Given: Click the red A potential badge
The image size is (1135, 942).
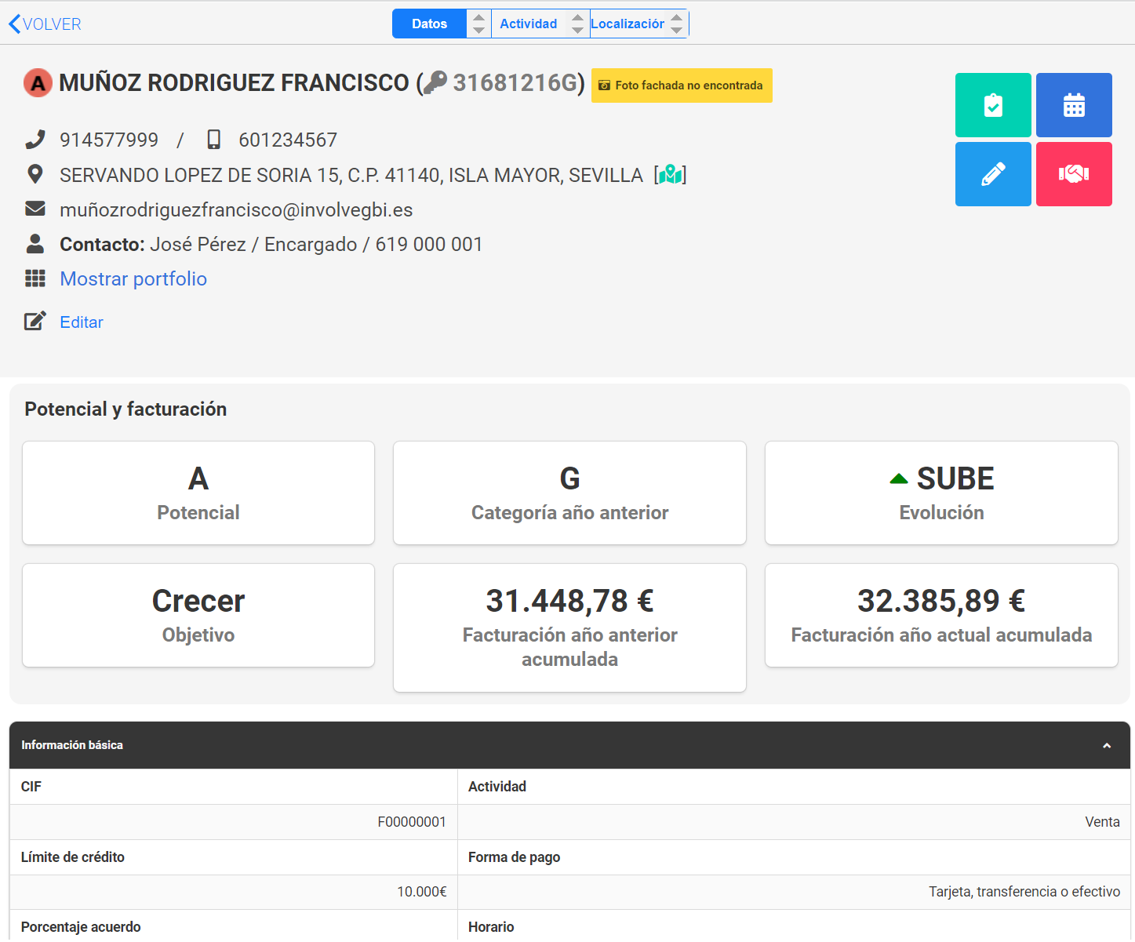Looking at the screenshot, I should (x=38, y=82).
